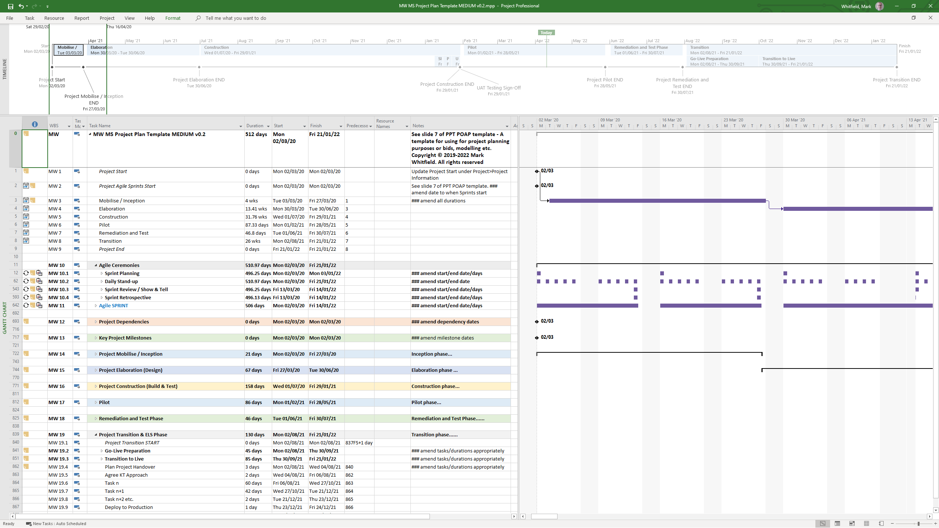
Task: Open Team Planner view from status bar
Action: [x=852, y=524]
